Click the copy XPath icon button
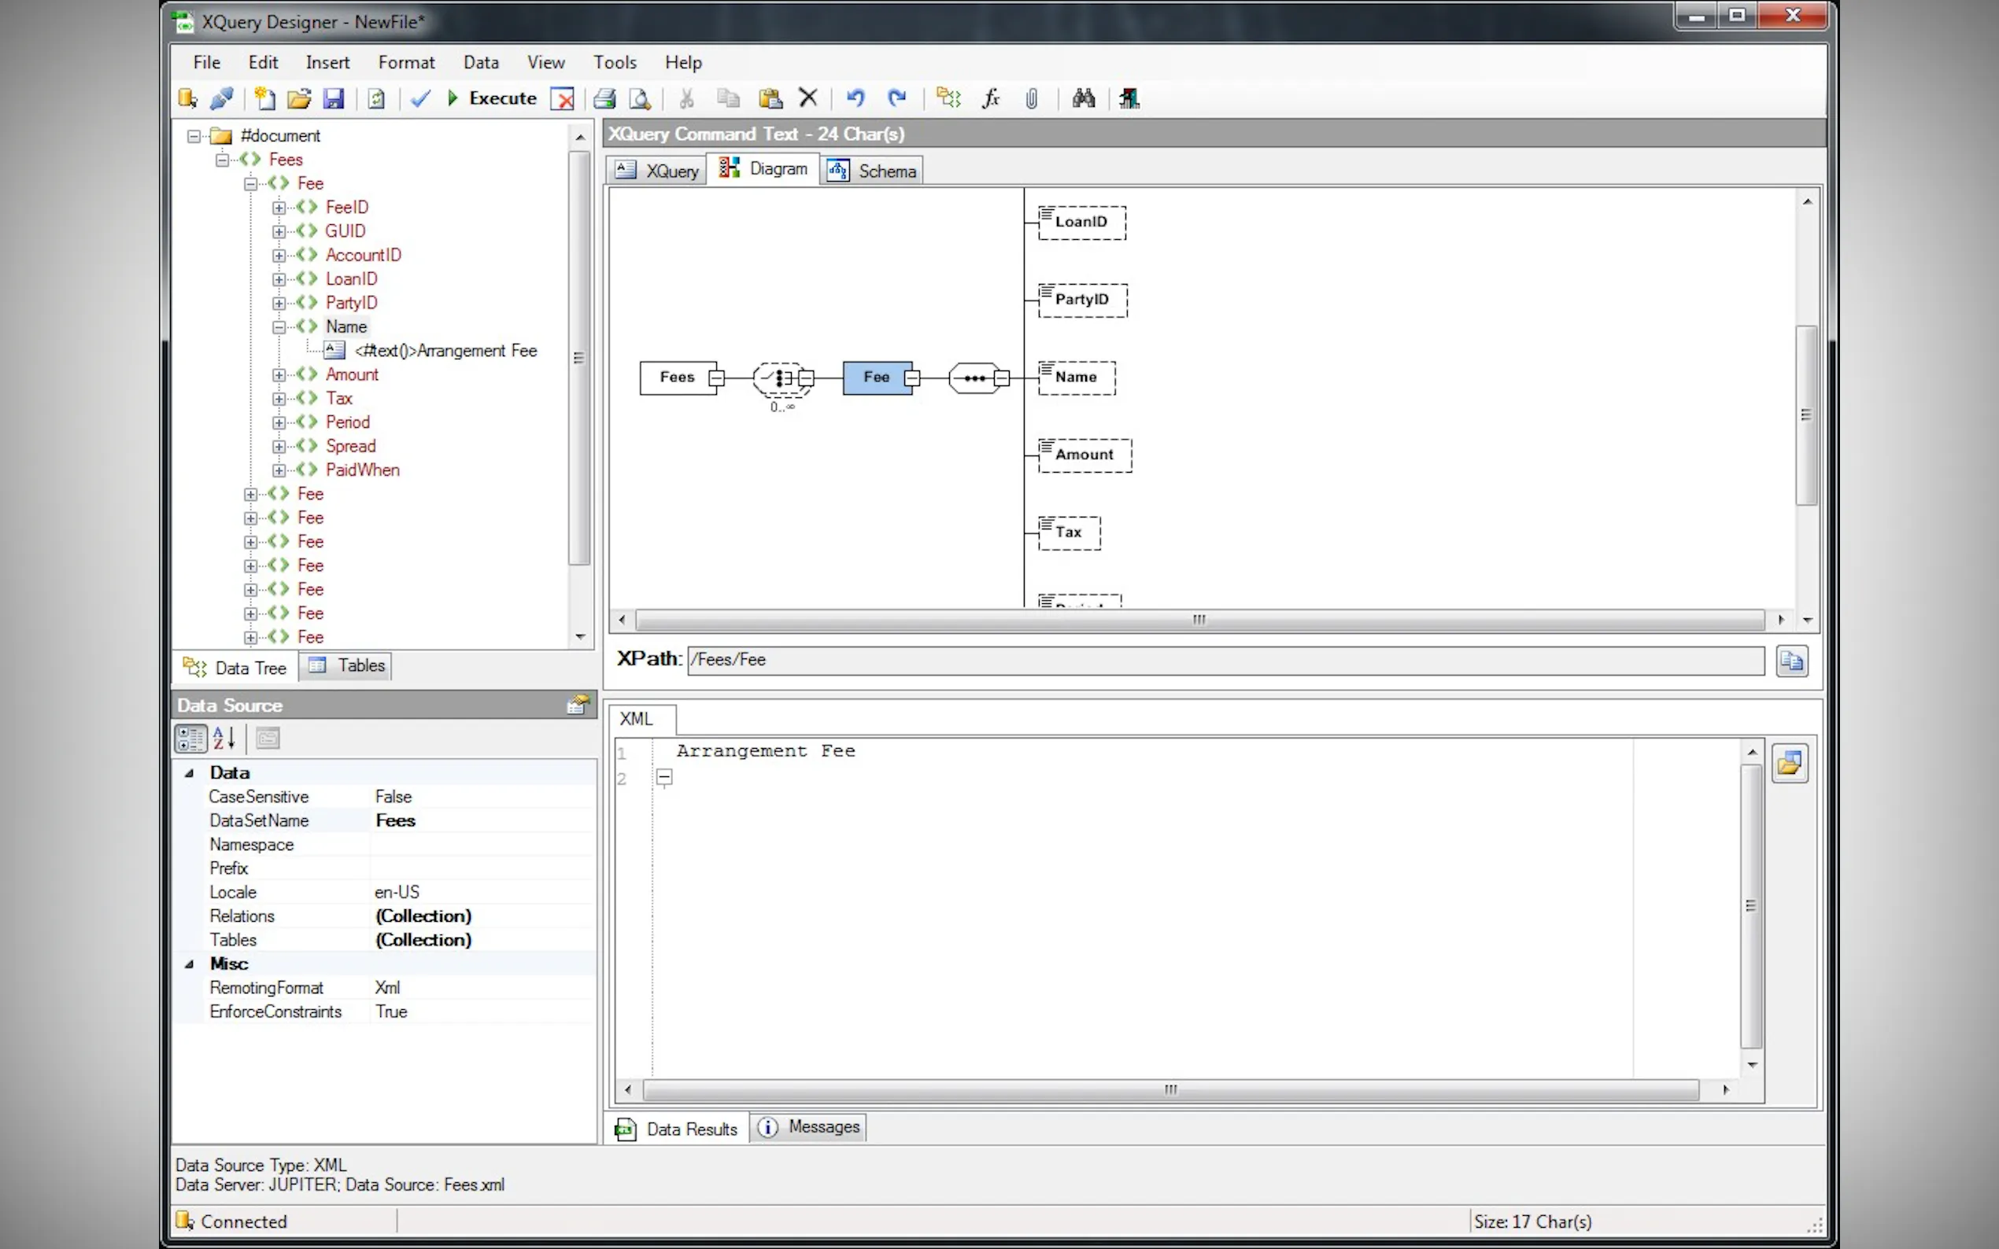Image resolution: width=1999 pixels, height=1249 pixels. click(1790, 661)
